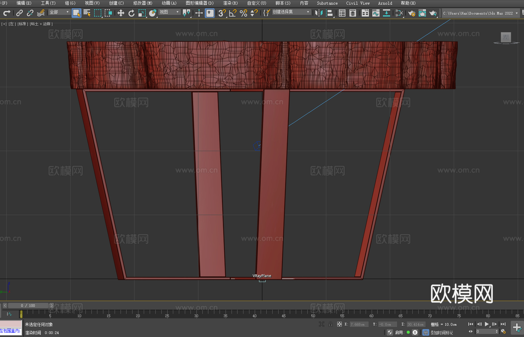The image size is (524, 337).
Task: Open Render Setup
Action: [x=412, y=13]
